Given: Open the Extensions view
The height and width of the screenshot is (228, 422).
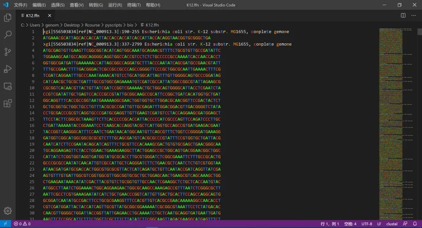Looking at the screenshot, I should coord(7,103).
